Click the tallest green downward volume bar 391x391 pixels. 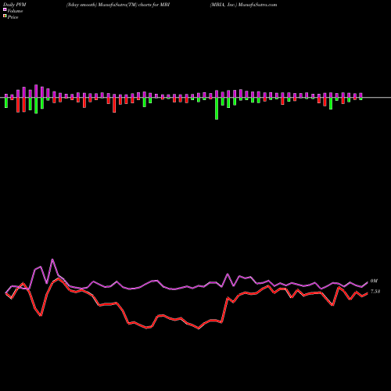click(x=217, y=109)
